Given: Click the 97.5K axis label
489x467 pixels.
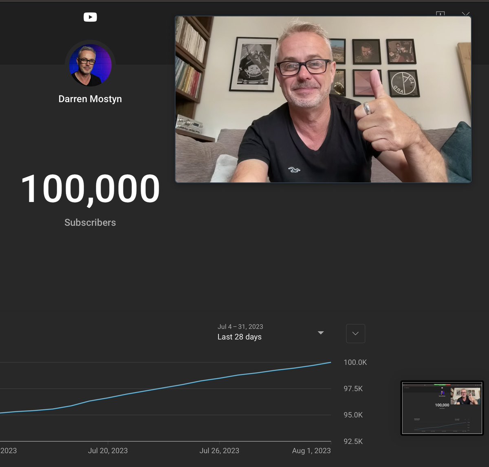Looking at the screenshot, I should (353, 388).
